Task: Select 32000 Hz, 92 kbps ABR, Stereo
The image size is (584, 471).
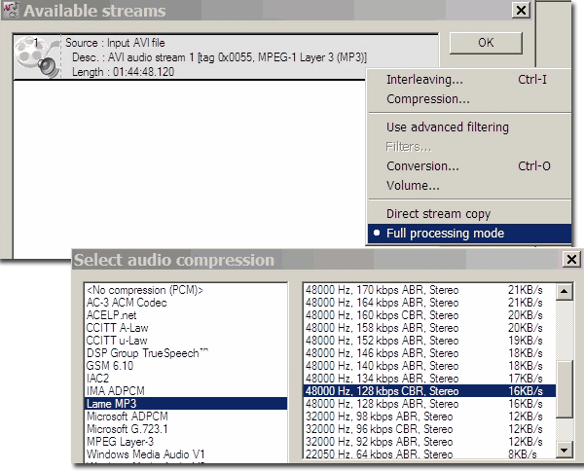Action: tap(429, 442)
